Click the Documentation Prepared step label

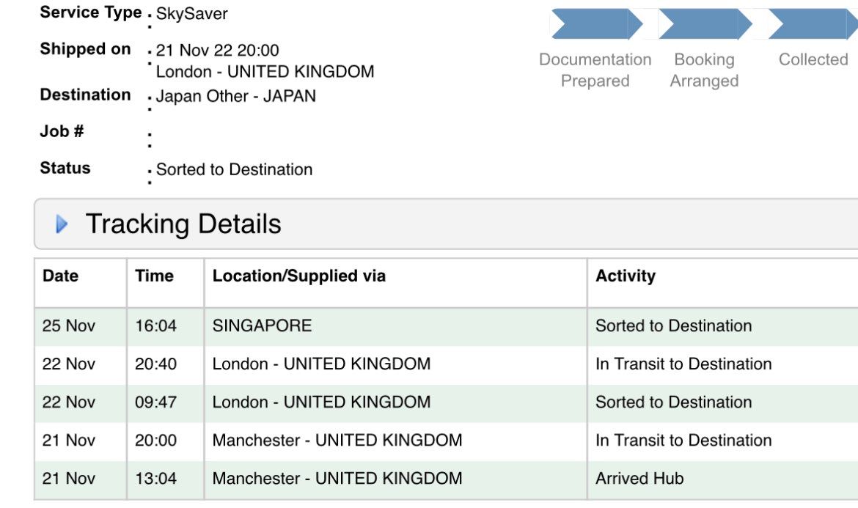click(595, 70)
